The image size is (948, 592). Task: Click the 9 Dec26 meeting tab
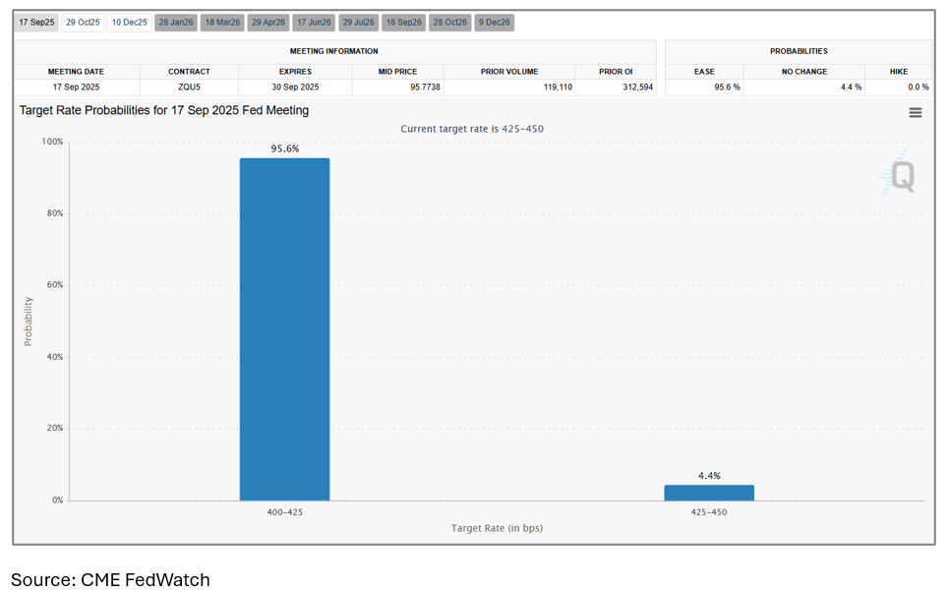tap(494, 22)
